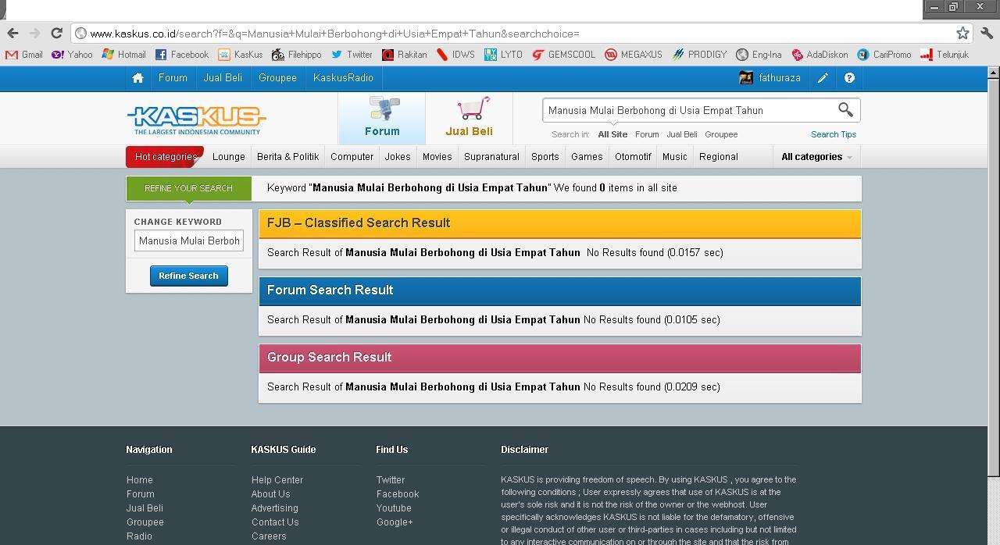Open the MEGAXUS bookmark
The image size is (1000, 545).
pyautogui.click(x=634, y=55)
